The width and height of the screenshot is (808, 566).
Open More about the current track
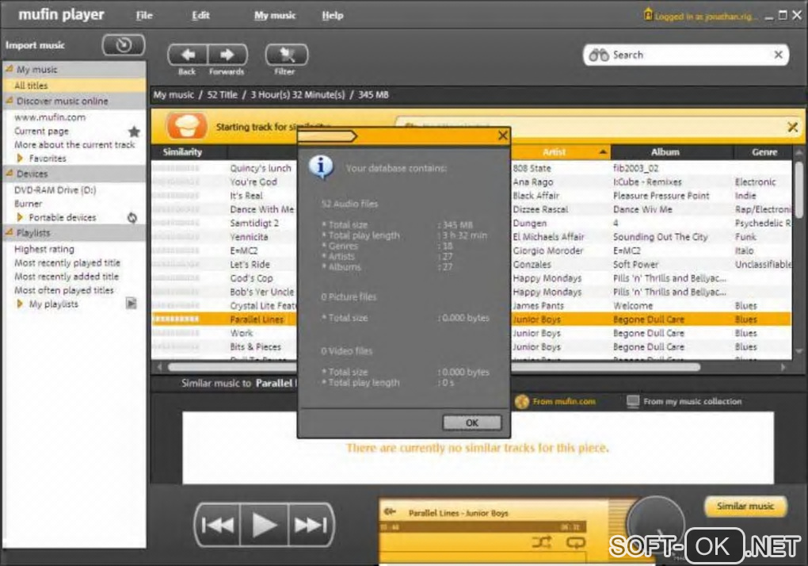[74, 145]
